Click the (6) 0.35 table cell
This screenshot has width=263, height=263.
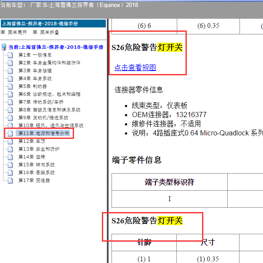(x=208, y=26)
